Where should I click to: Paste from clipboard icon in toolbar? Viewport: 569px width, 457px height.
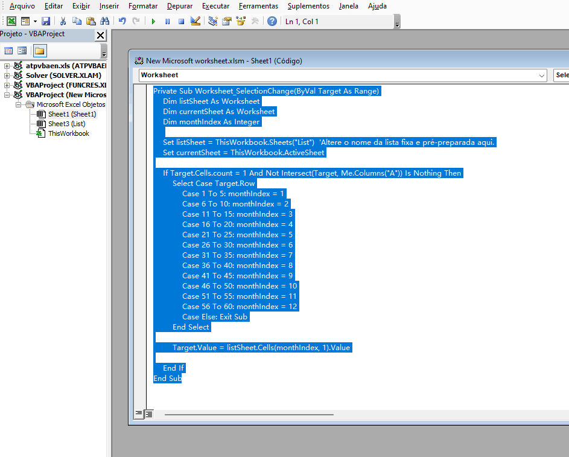pos(91,21)
